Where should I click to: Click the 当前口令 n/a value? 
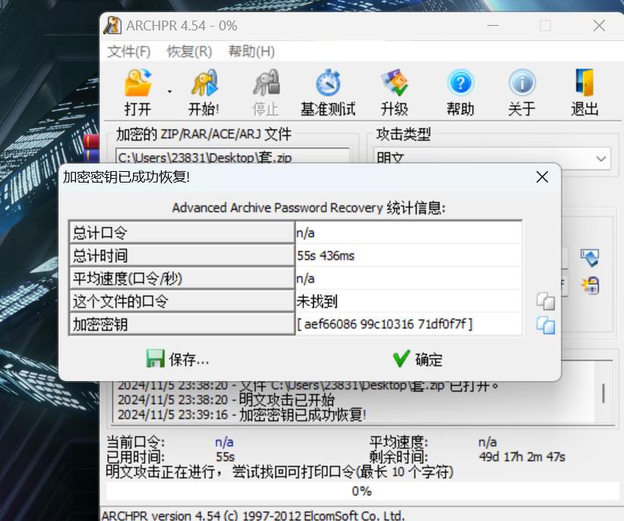click(x=224, y=442)
